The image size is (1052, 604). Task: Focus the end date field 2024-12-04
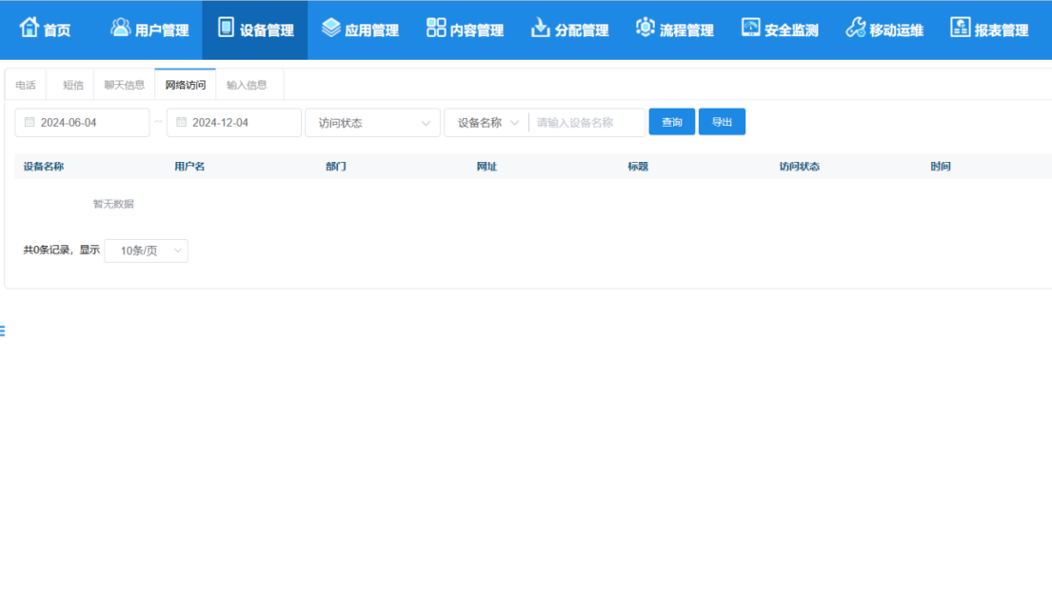point(233,123)
